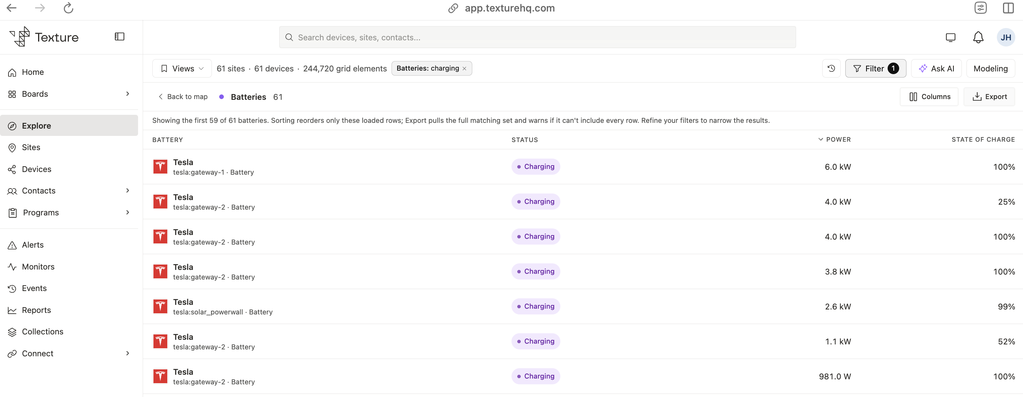
Task: Expand the Contacts chevron
Action: (127, 191)
